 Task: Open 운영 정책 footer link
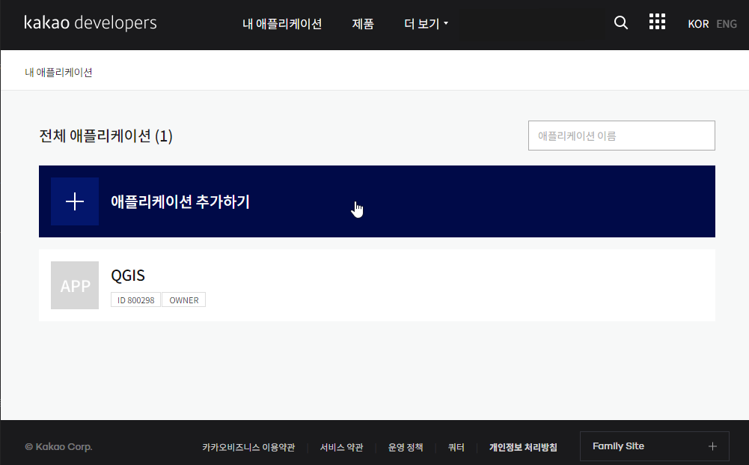406,447
